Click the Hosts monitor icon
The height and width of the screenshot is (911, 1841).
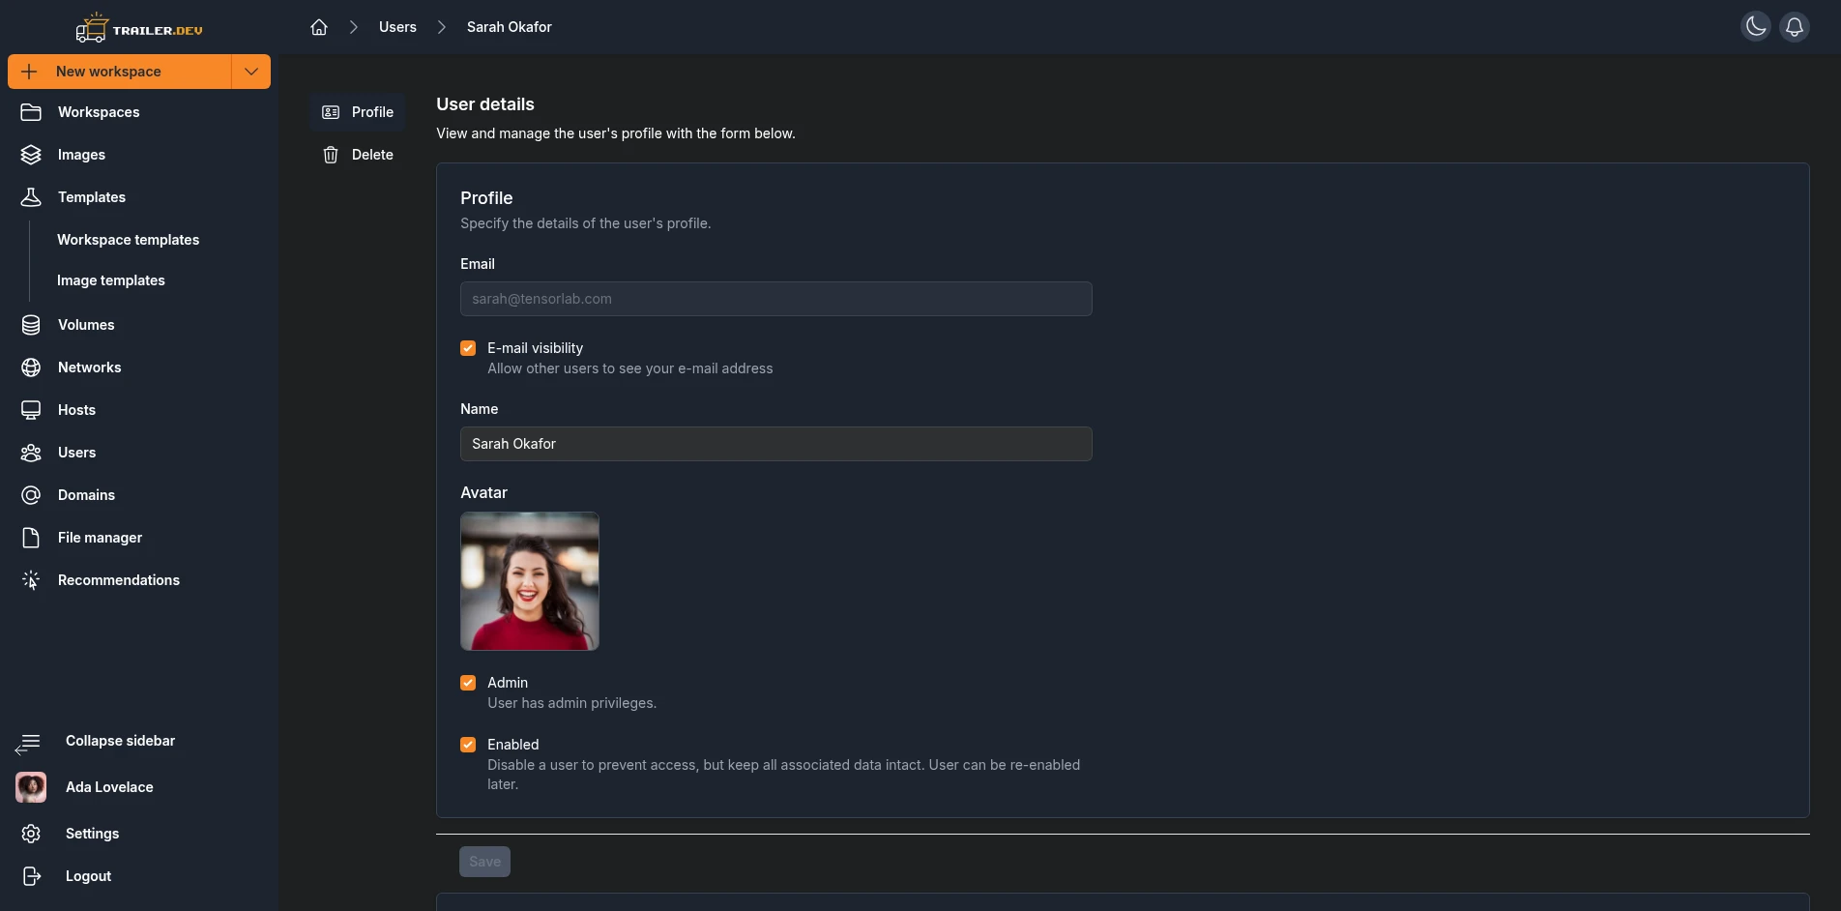[31, 410]
